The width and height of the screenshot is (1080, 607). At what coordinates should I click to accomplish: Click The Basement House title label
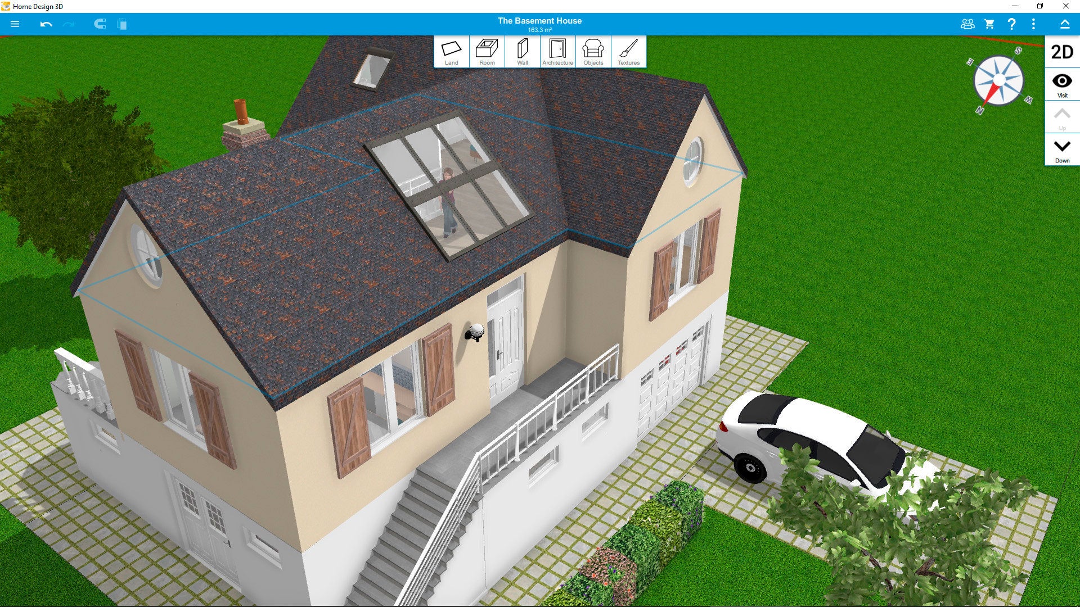tap(539, 20)
